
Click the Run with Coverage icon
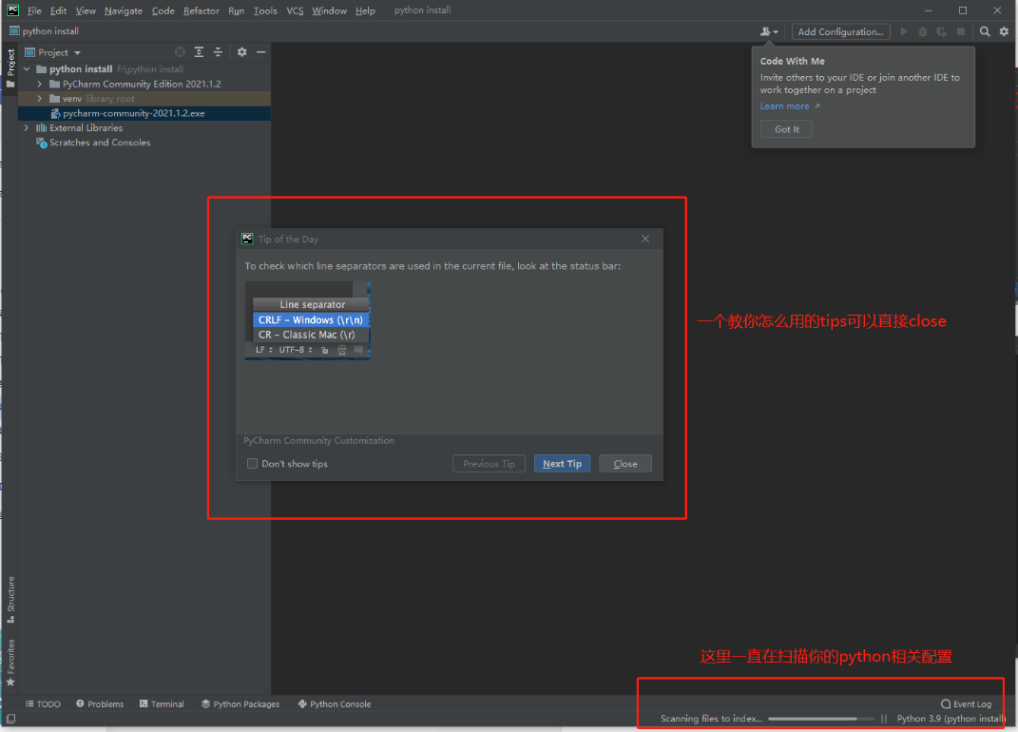[941, 31]
